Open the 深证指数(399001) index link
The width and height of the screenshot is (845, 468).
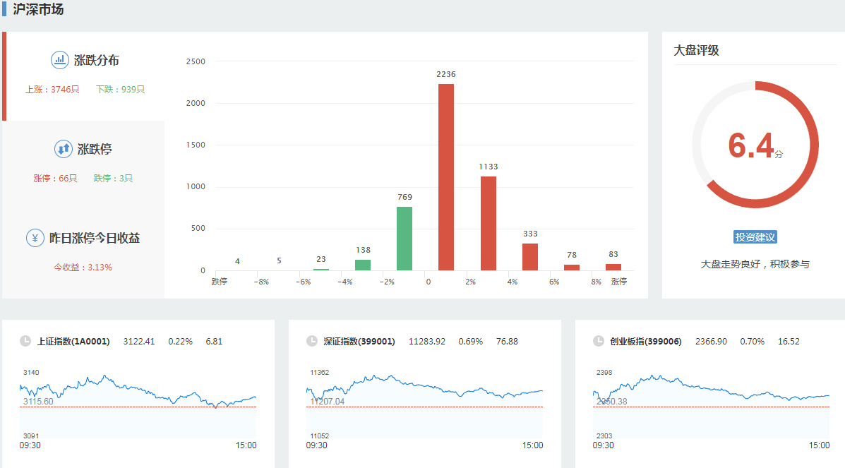pyautogui.click(x=359, y=342)
